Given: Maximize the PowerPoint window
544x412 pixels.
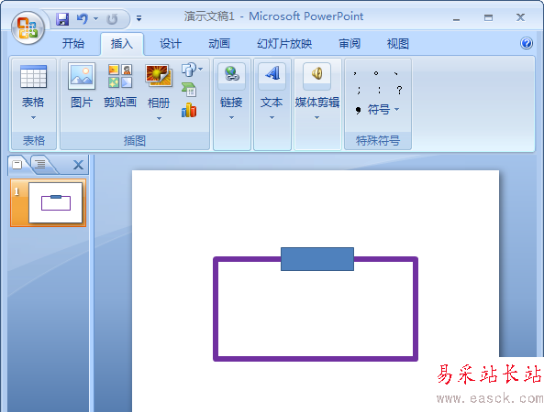Looking at the screenshot, I should pyautogui.click(x=488, y=17).
